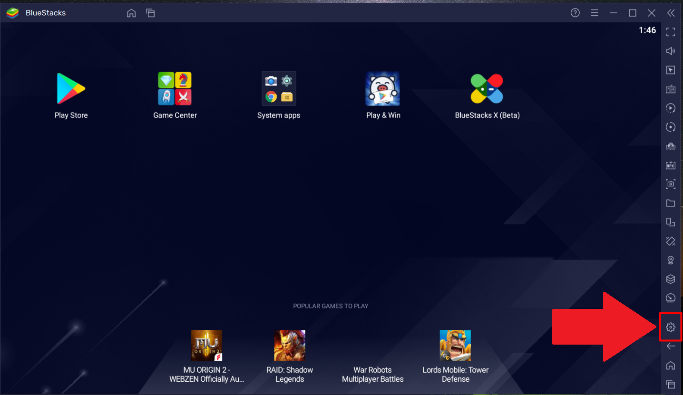Click the 1:46 clock display
This screenshot has height=395, width=683.
pyautogui.click(x=647, y=30)
